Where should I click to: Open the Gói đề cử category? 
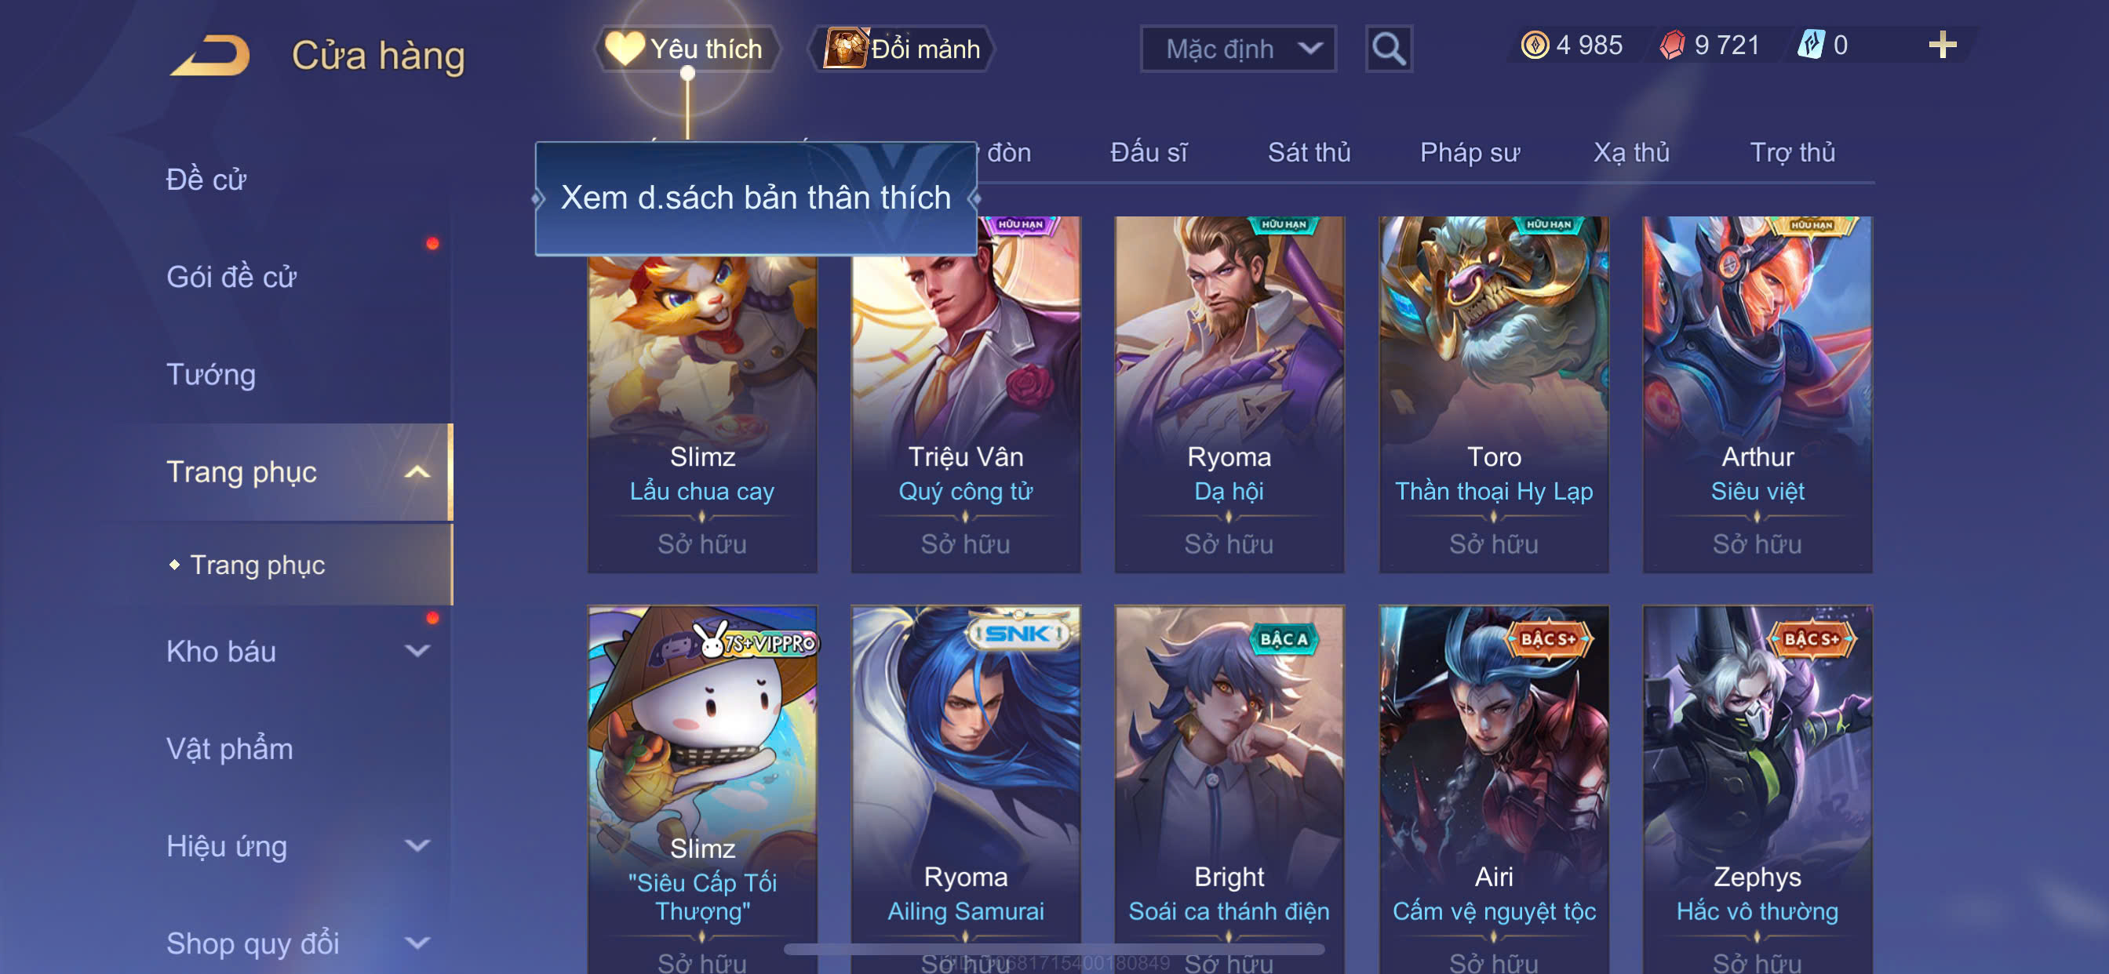231,278
